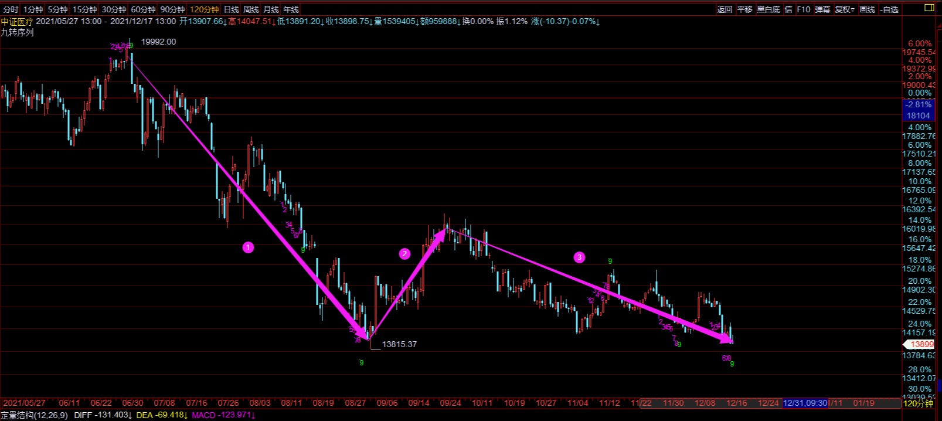
Task: Select the 1分钟 period tab
Action: (x=33, y=9)
